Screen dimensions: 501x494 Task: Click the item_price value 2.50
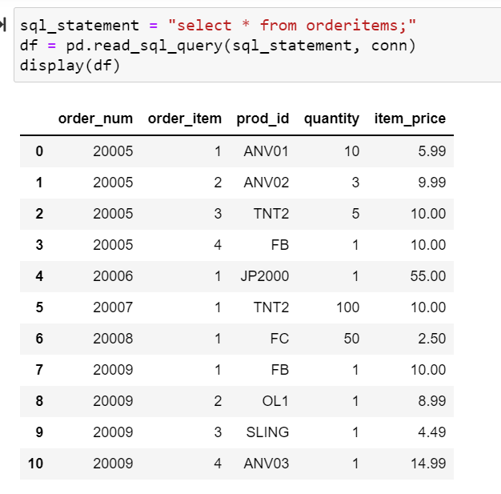tap(432, 339)
